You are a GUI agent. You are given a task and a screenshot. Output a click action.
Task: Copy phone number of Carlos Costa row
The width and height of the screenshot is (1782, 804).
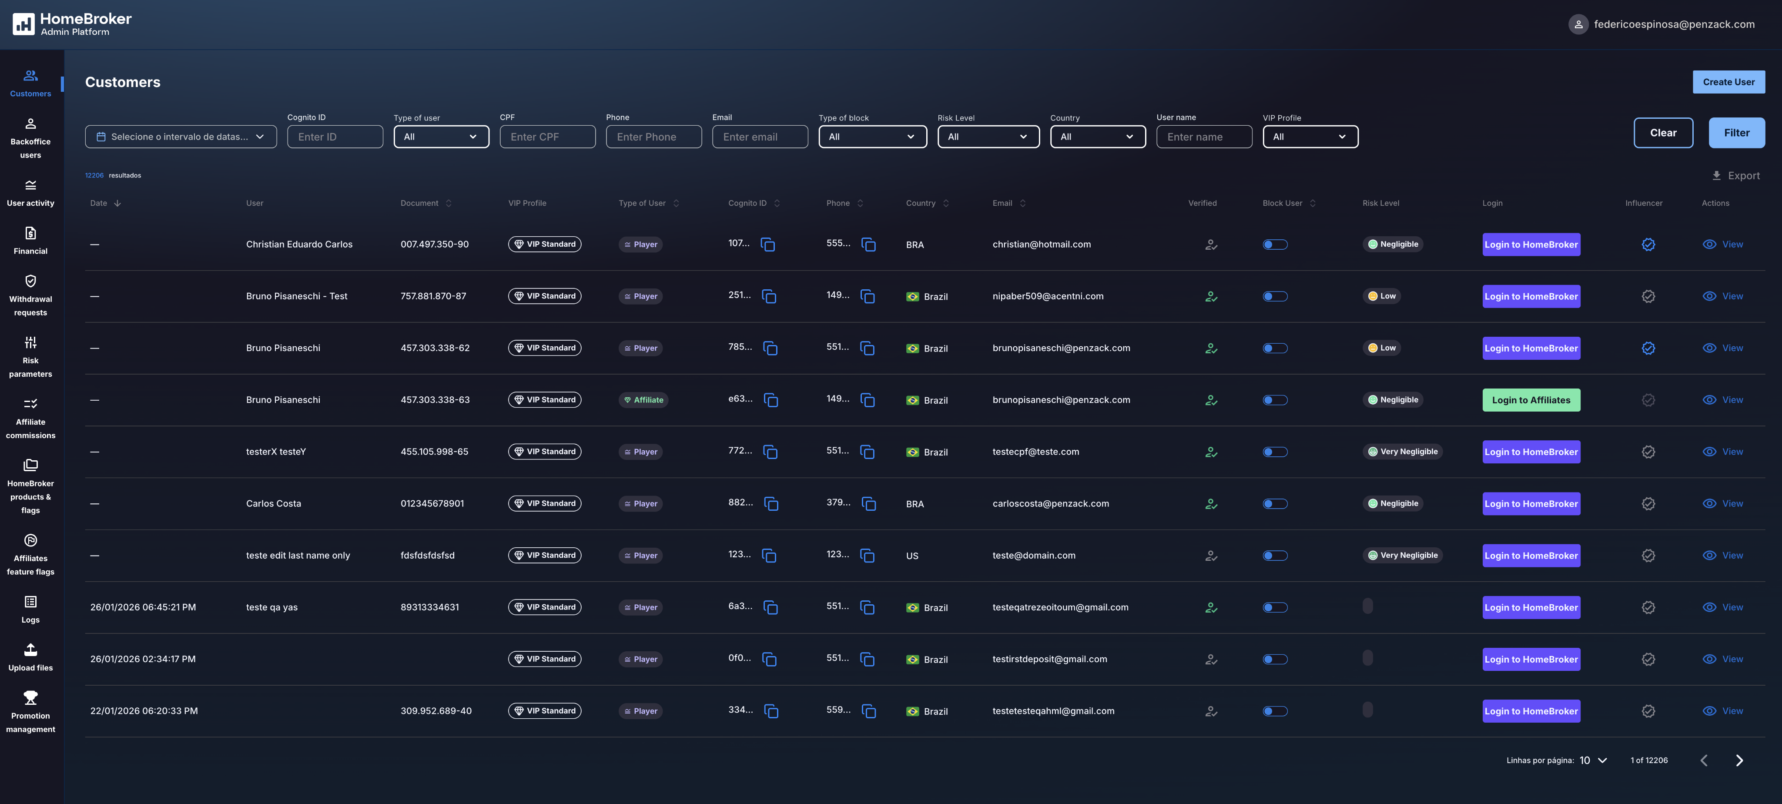(868, 504)
